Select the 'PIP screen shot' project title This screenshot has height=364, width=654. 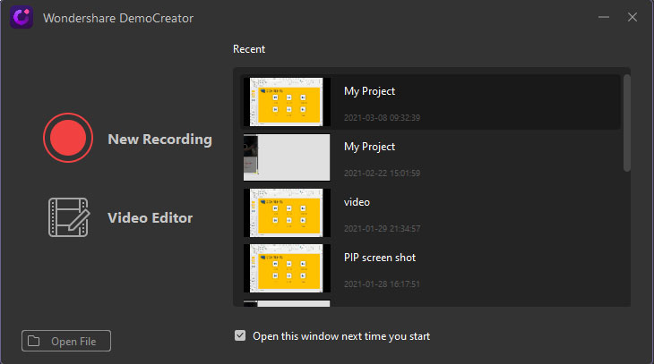coord(380,258)
